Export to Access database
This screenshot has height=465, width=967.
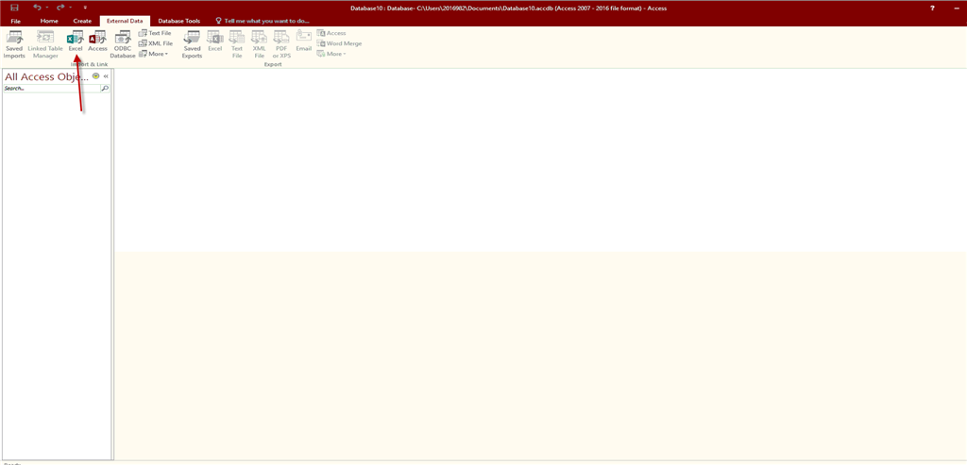point(331,33)
